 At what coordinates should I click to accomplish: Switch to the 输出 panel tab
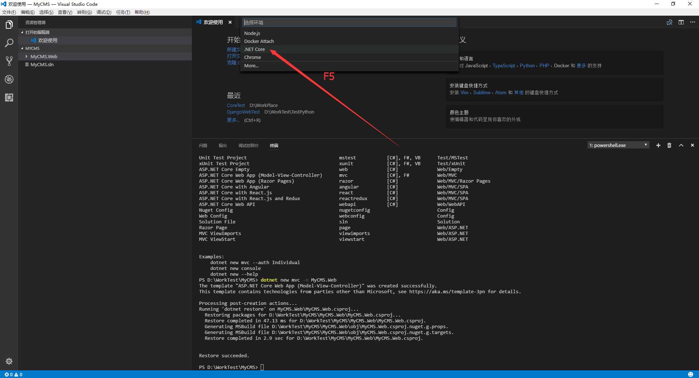coord(223,146)
